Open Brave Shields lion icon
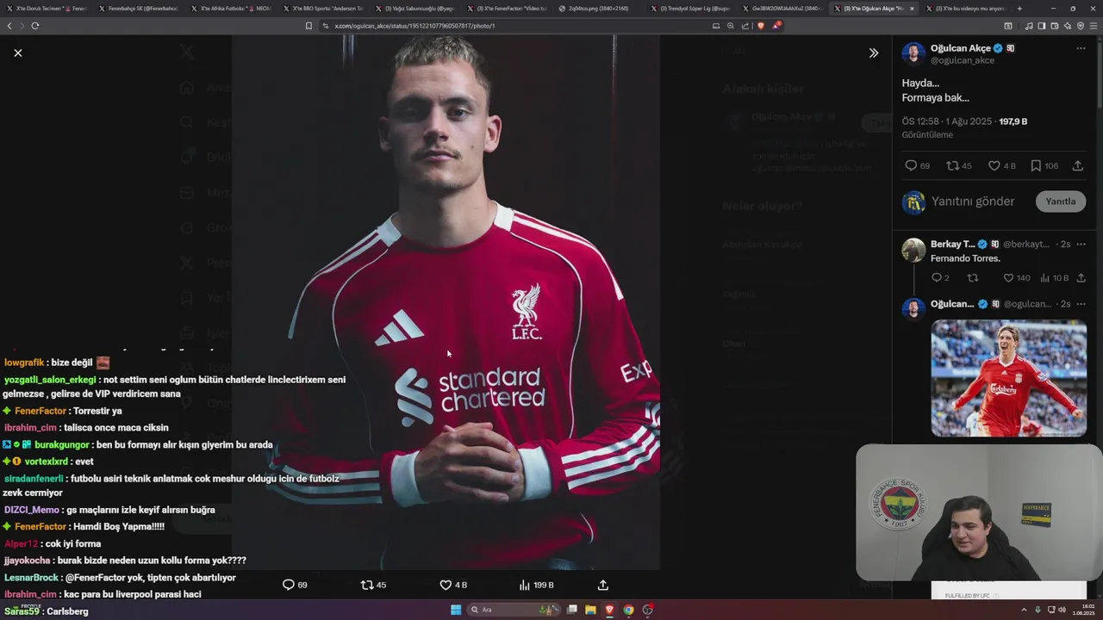This screenshot has width=1103, height=620. click(761, 26)
